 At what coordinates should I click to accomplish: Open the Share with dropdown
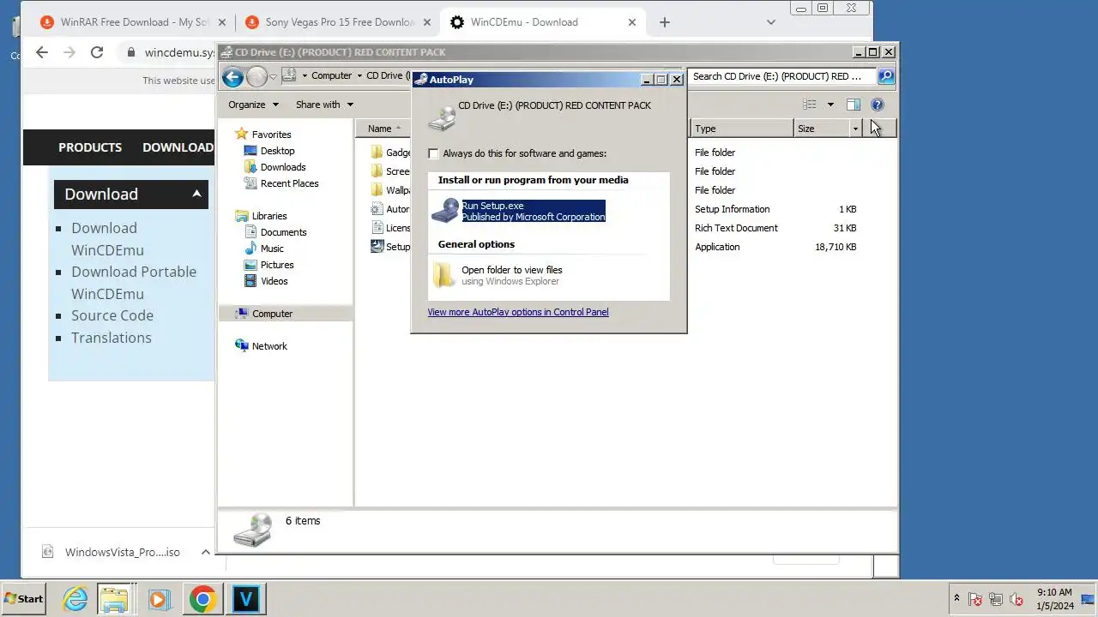click(325, 105)
